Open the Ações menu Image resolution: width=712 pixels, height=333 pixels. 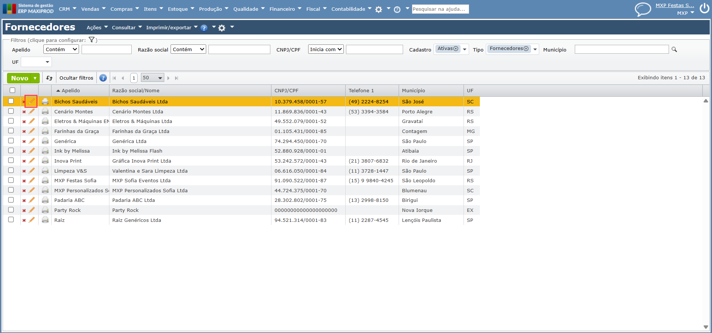(97, 27)
